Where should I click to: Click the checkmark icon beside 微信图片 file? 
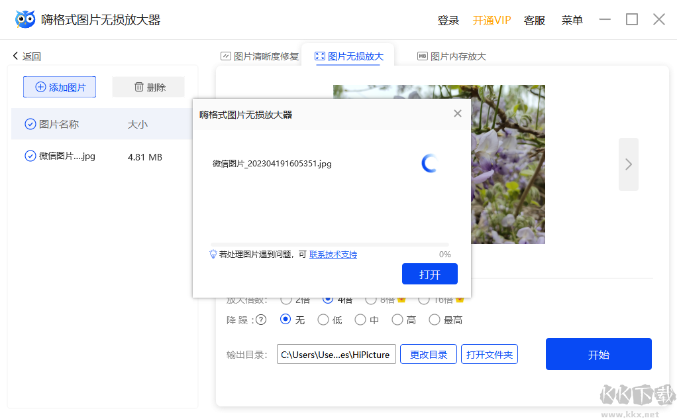click(x=30, y=156)
